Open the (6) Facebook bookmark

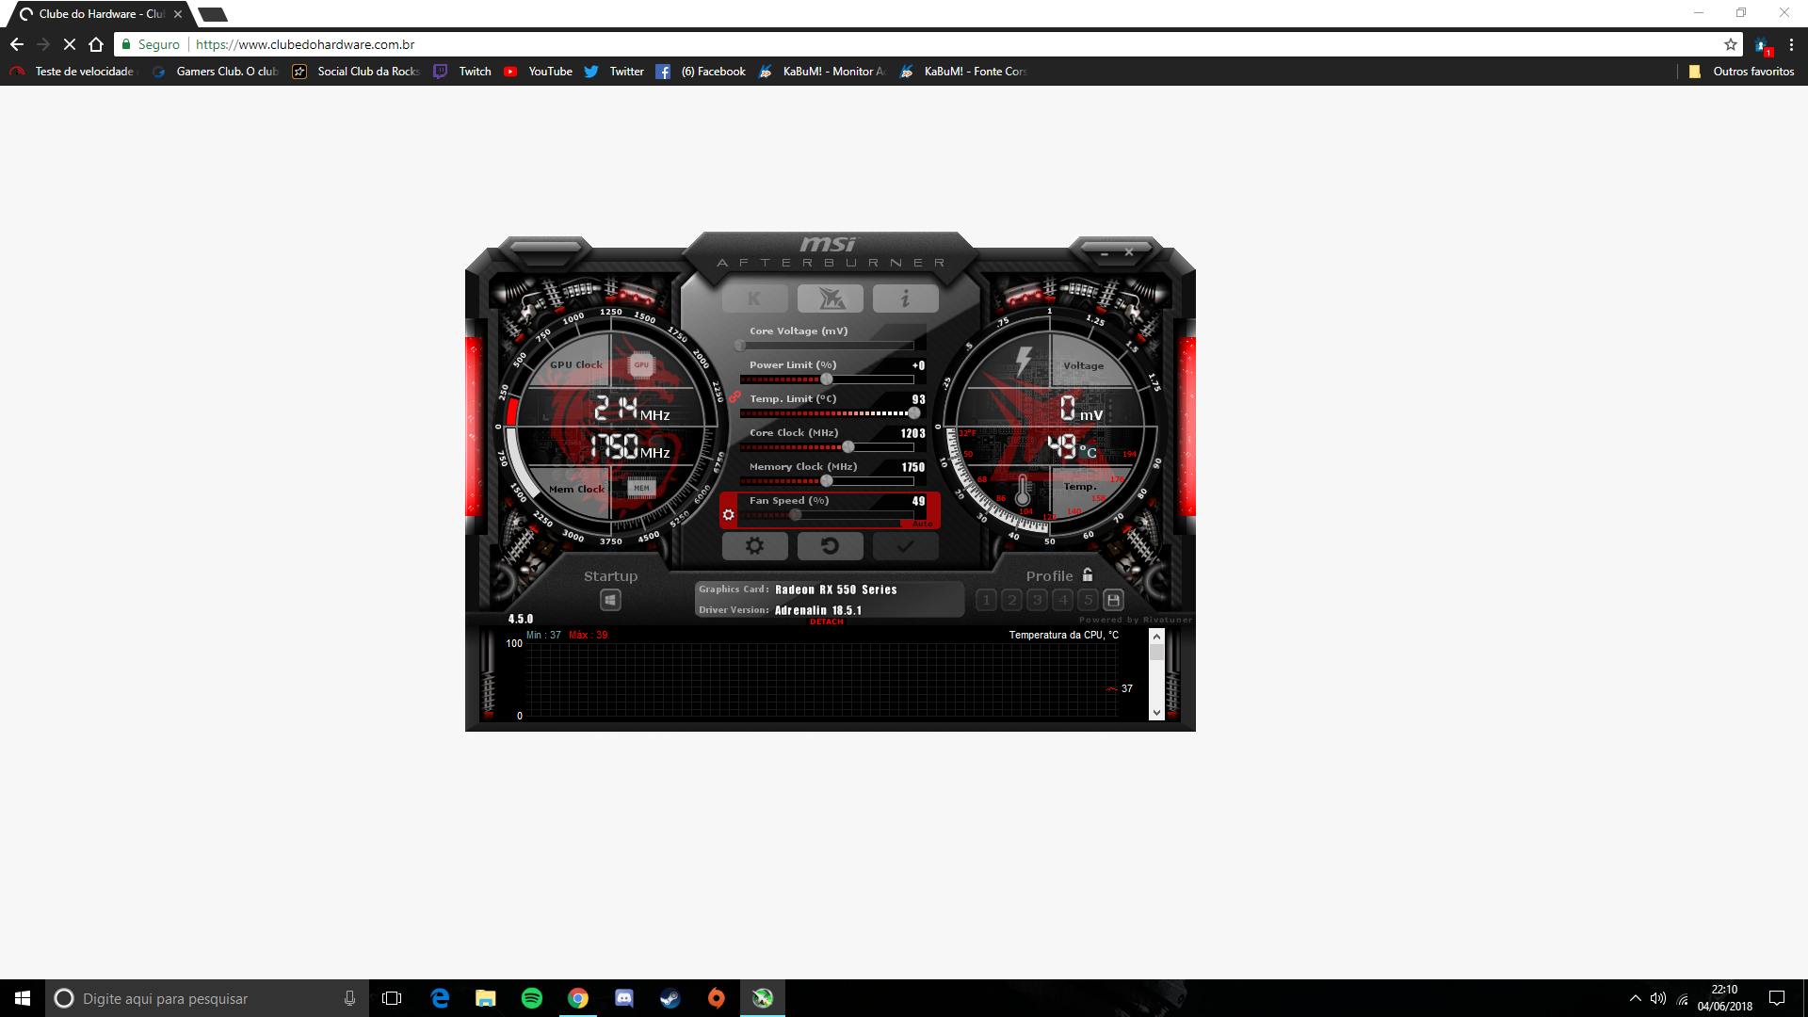pyautogui.click(x=701, y=72)
